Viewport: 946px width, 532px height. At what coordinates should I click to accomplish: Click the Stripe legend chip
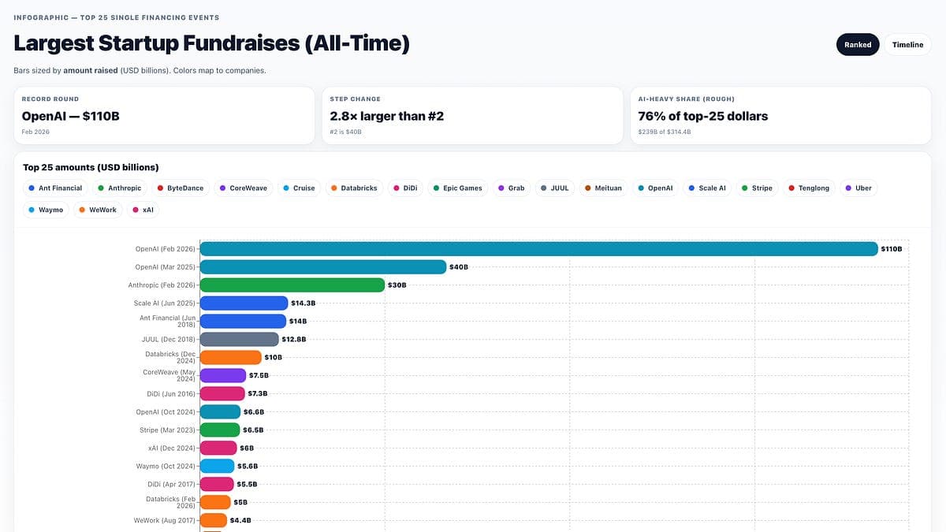tap(756, 188)
